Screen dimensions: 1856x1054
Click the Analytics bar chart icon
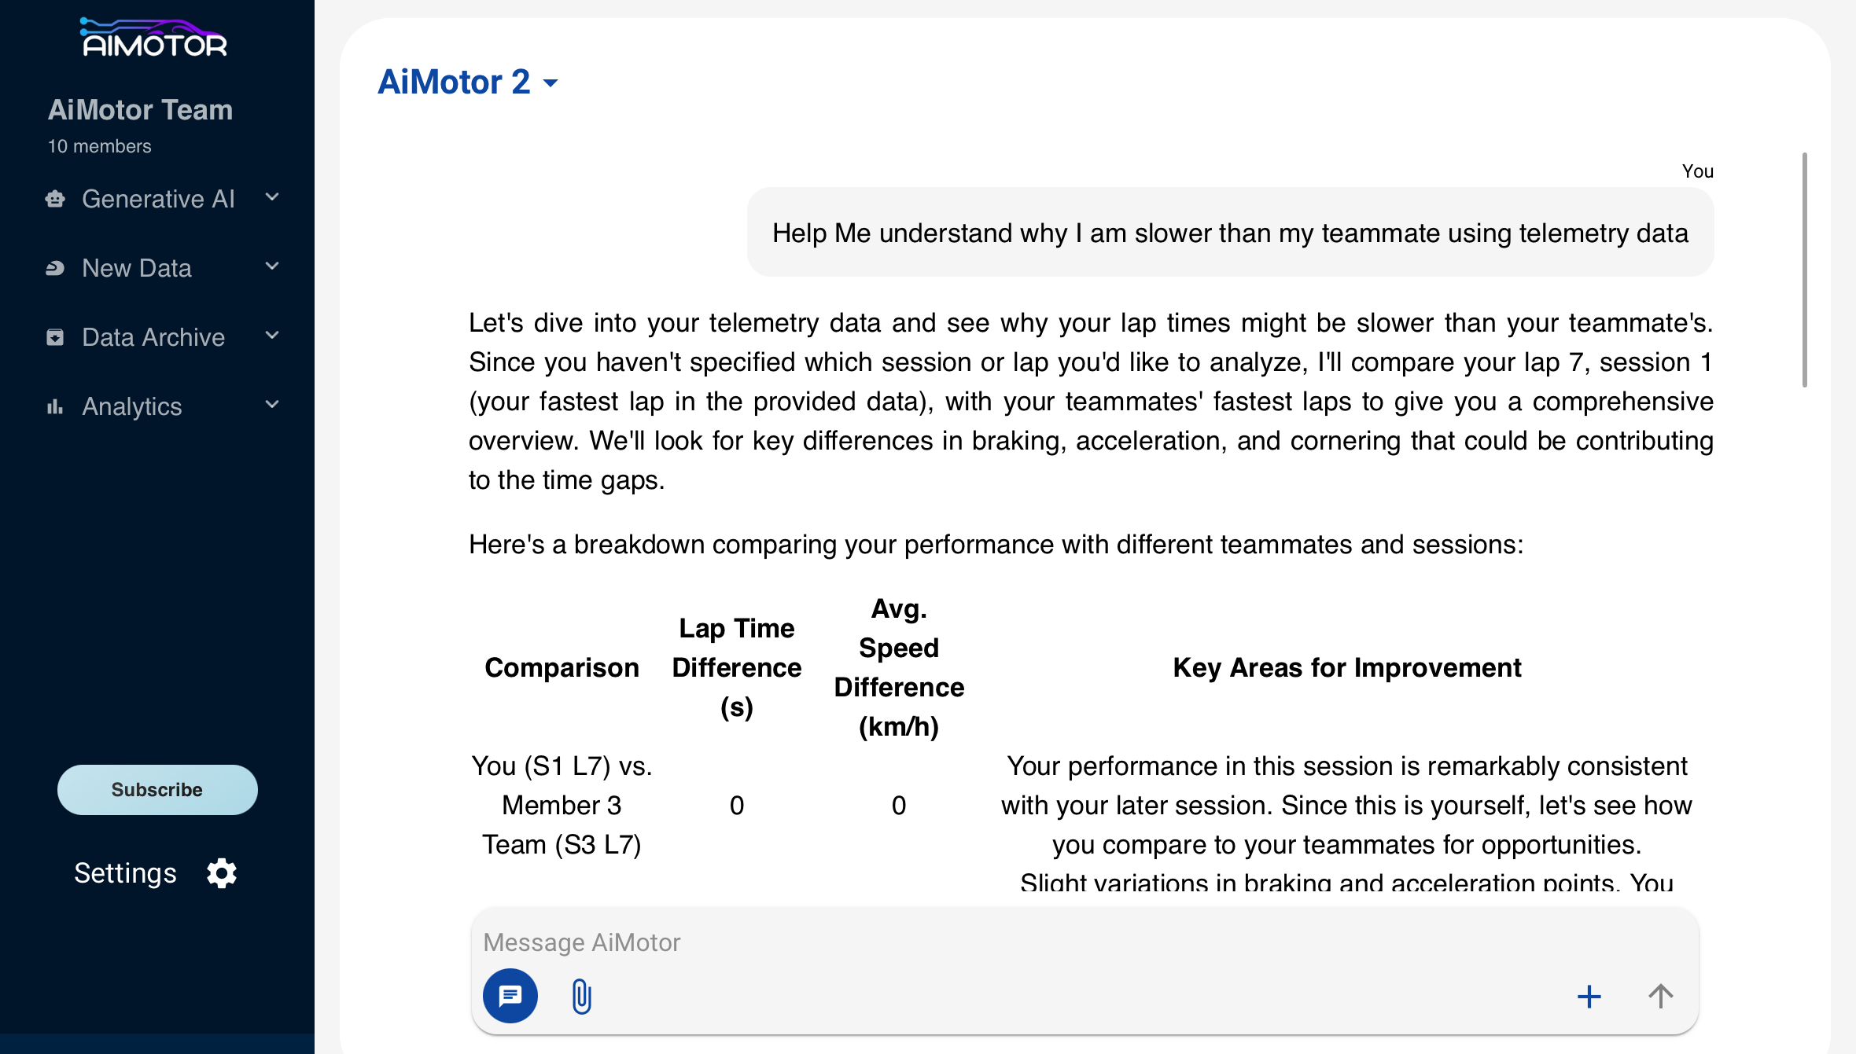(x=55, y=406)
